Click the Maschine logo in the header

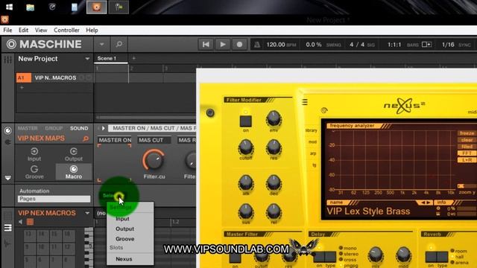[x=45, y=45]
